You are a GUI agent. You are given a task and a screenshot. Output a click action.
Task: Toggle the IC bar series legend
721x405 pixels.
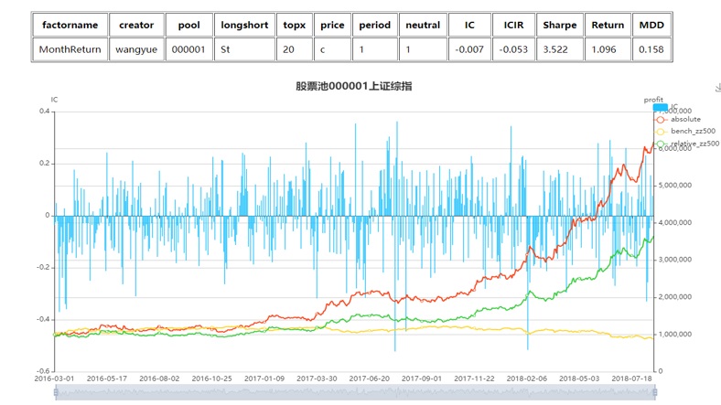coord(660,108)
